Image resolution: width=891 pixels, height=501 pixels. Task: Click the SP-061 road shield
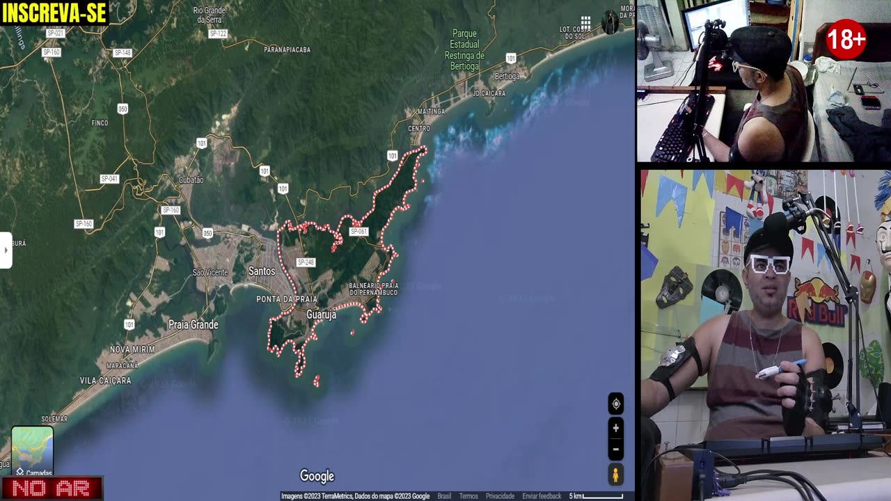click(x=358, y=232)
